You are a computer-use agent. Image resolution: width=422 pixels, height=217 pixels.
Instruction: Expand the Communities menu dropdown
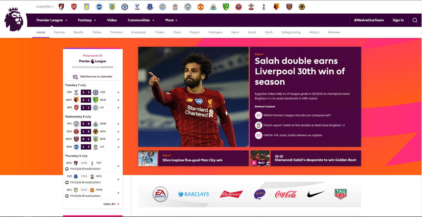tap(141, 20)
